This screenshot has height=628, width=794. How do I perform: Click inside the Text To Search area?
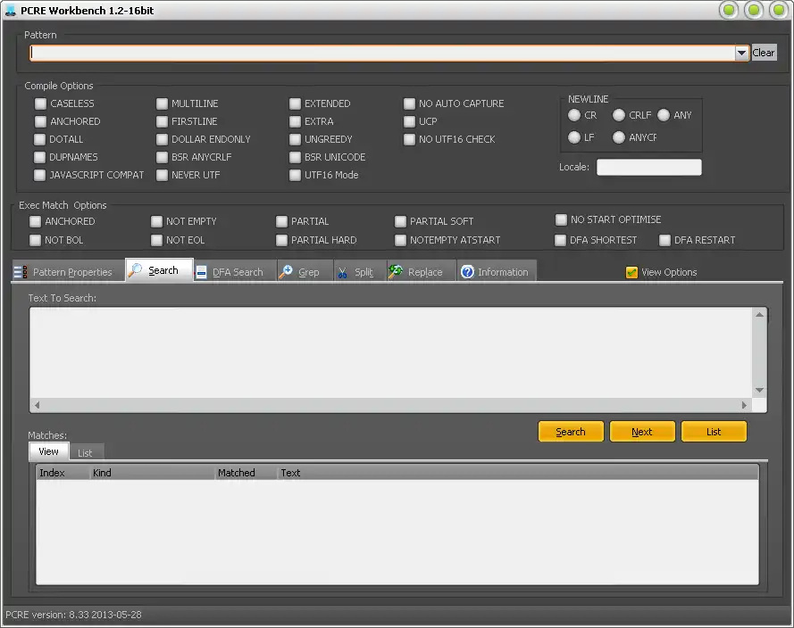pyautogui.click(x=391, y=352)
